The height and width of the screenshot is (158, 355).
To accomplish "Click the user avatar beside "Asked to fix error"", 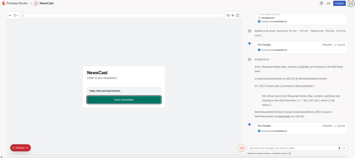I will click(x=249, y=31).
